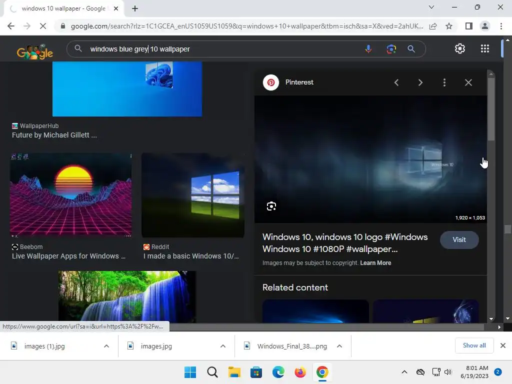Expand options for images (1).jpg download
The width and height of the screenshot is (512, 384).
point(106,346)
